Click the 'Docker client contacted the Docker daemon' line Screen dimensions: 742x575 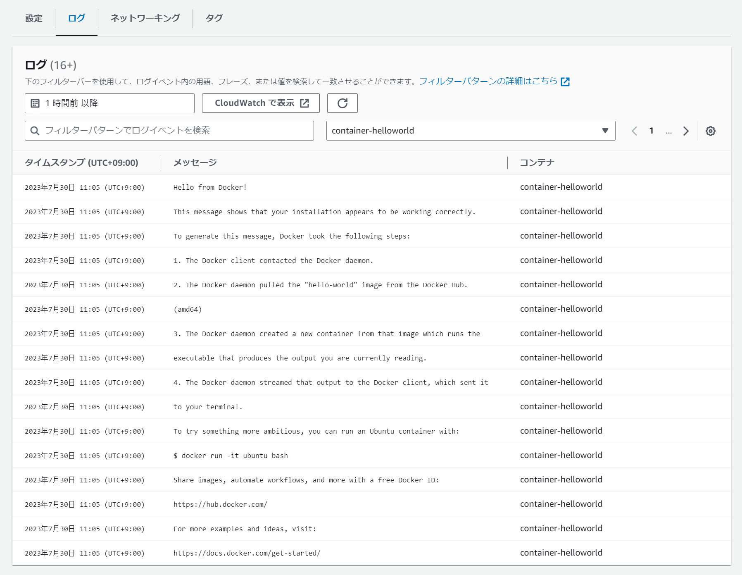[273, 260]
